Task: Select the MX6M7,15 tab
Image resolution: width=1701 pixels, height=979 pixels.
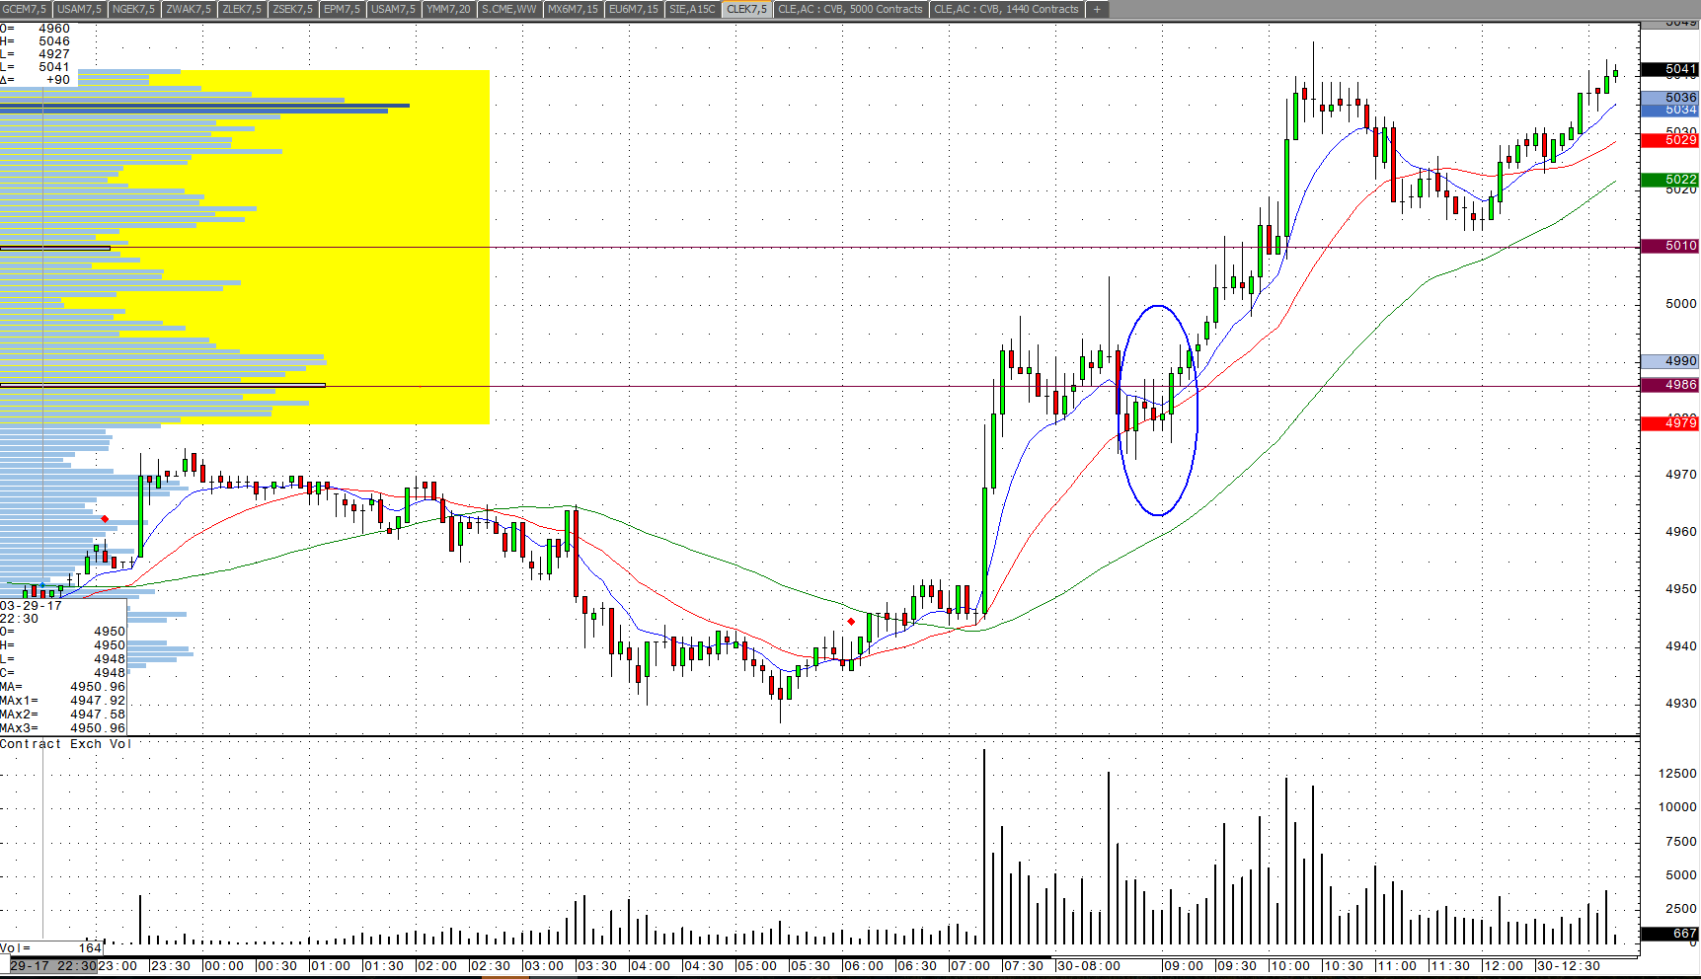Action: tap(573, 9)
